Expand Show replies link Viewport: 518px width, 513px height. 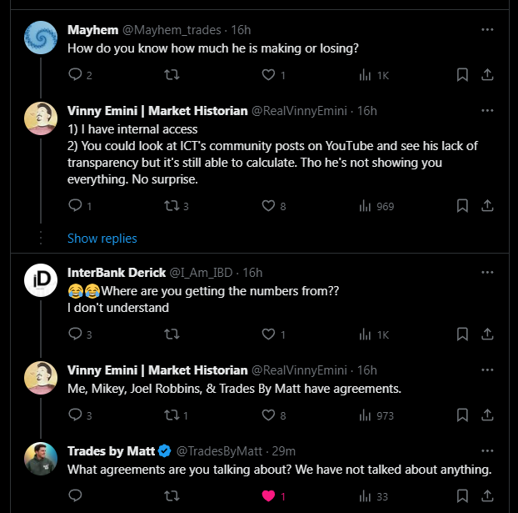click(102, 239)
